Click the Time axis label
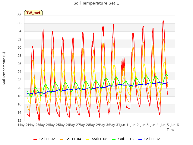The height and width of the screenshot is (145, 193). [x=170, y=130]
